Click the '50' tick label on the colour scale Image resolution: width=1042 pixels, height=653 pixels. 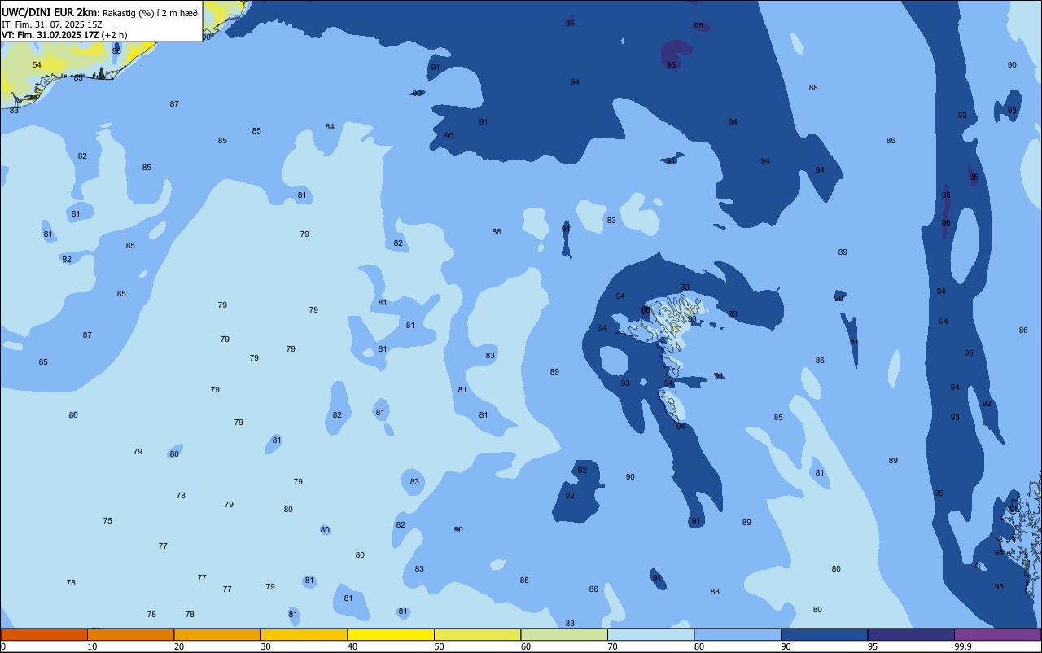439,646
